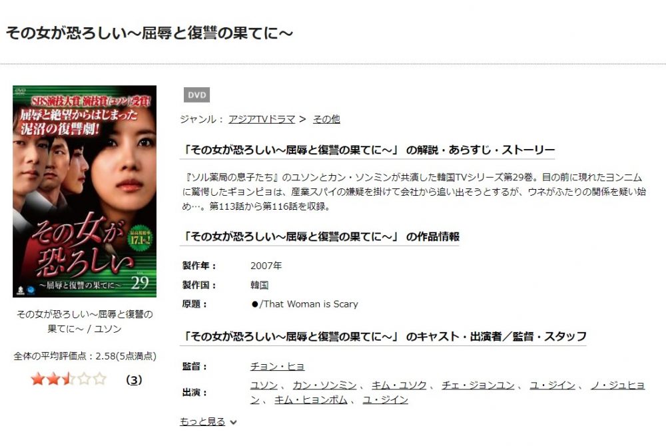The image size is (666, 446).
Task: Click the gray DVD badge icon
Action: pyautogui.click(x=196, y=95)
